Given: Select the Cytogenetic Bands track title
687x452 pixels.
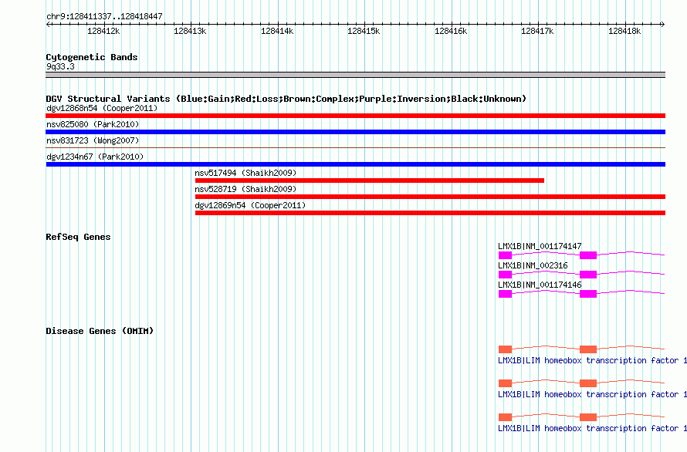Looking at the screenshot, I should pos(92,57).
